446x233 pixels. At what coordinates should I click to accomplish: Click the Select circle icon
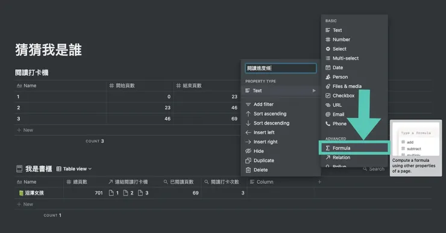click(328, 49)
